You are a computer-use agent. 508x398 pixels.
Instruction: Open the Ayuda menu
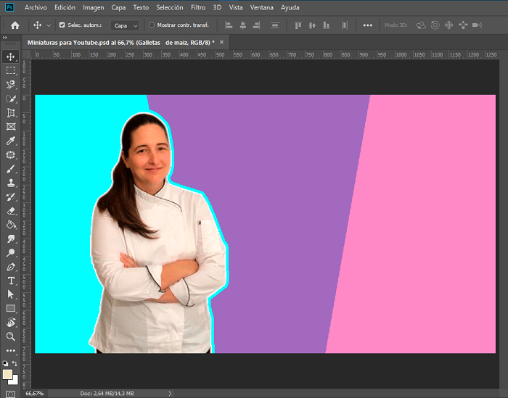[290, 7]
